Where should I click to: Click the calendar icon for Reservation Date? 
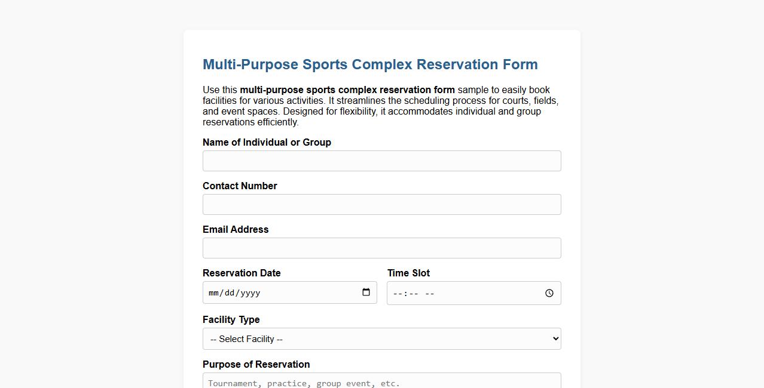pos(366,292)
